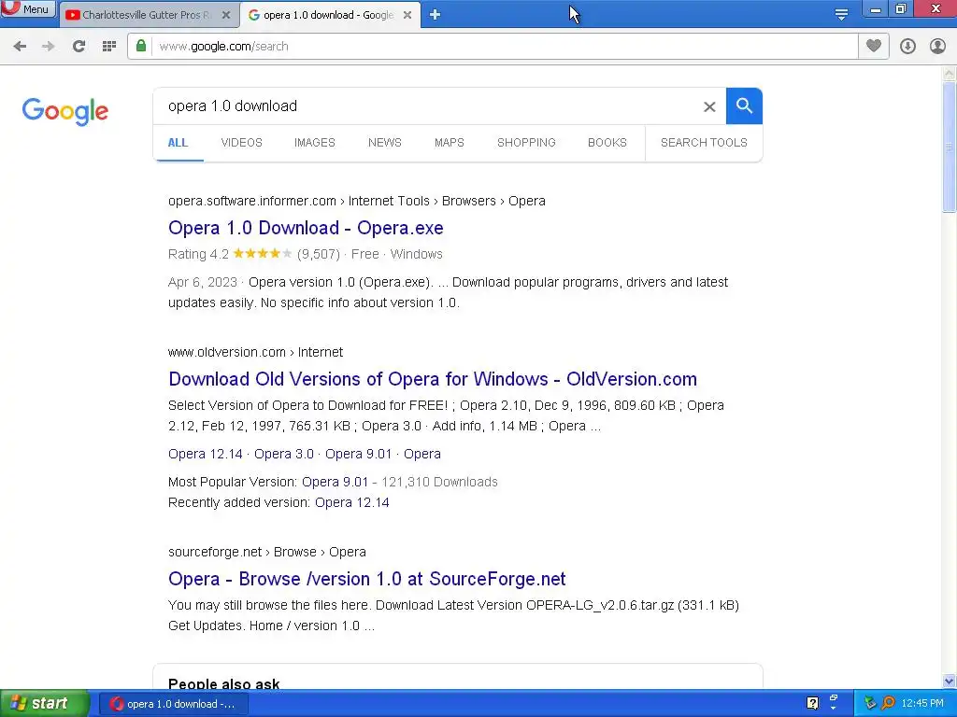Open Opera 9.01 most popular version link
This screenshot has height=717, width=957.
(x=336, y=483)
